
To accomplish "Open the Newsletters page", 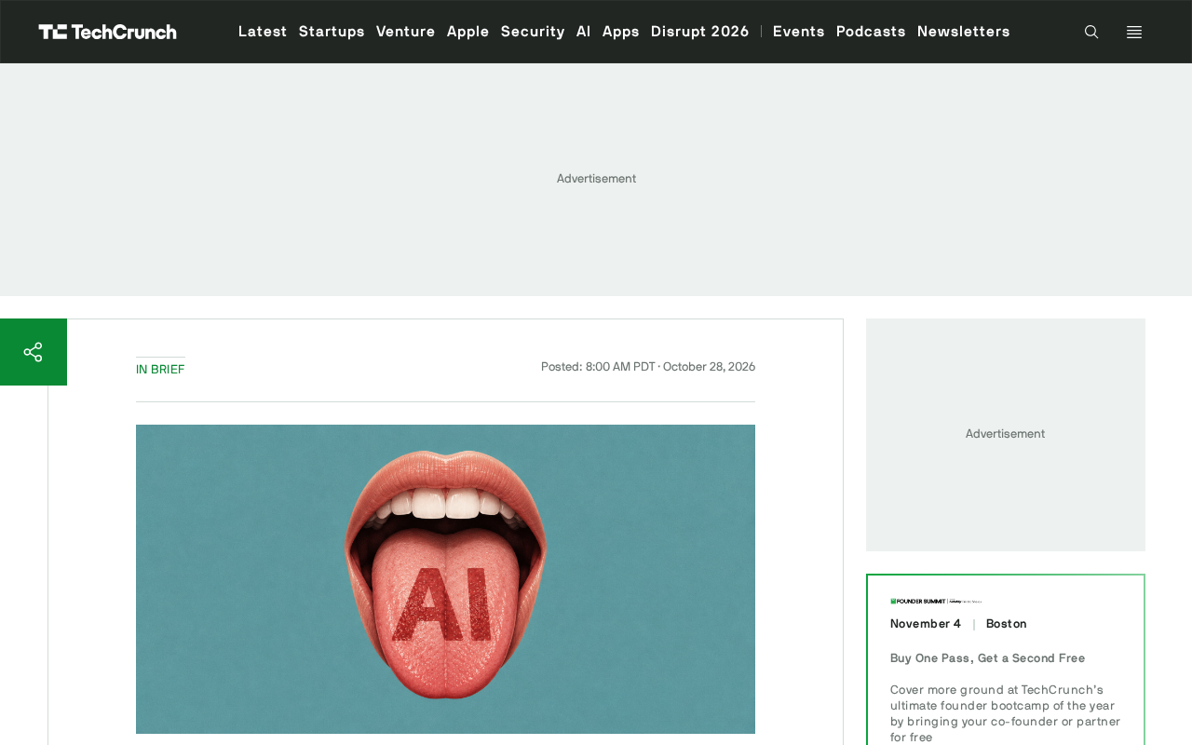I will 964,32.
